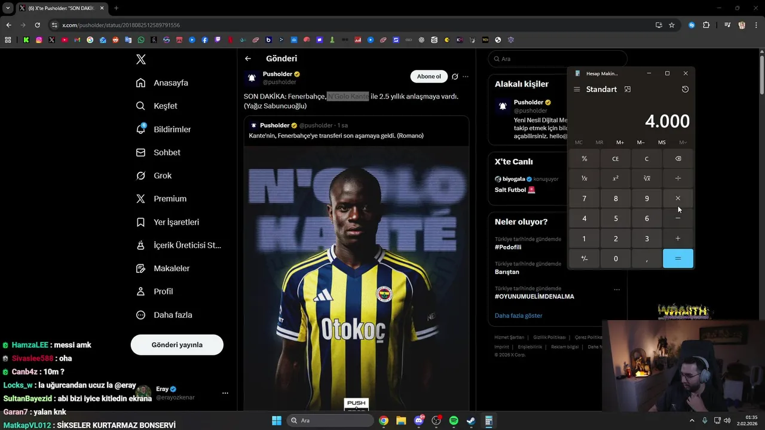
Task: Click calculator divide key
Action: (x=678, y=179)
